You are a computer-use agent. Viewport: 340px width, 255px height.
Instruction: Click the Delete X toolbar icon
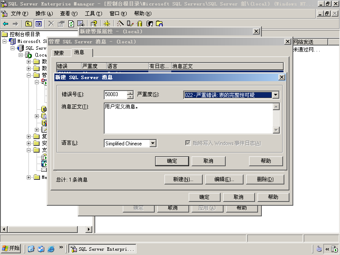coord(51,24)
